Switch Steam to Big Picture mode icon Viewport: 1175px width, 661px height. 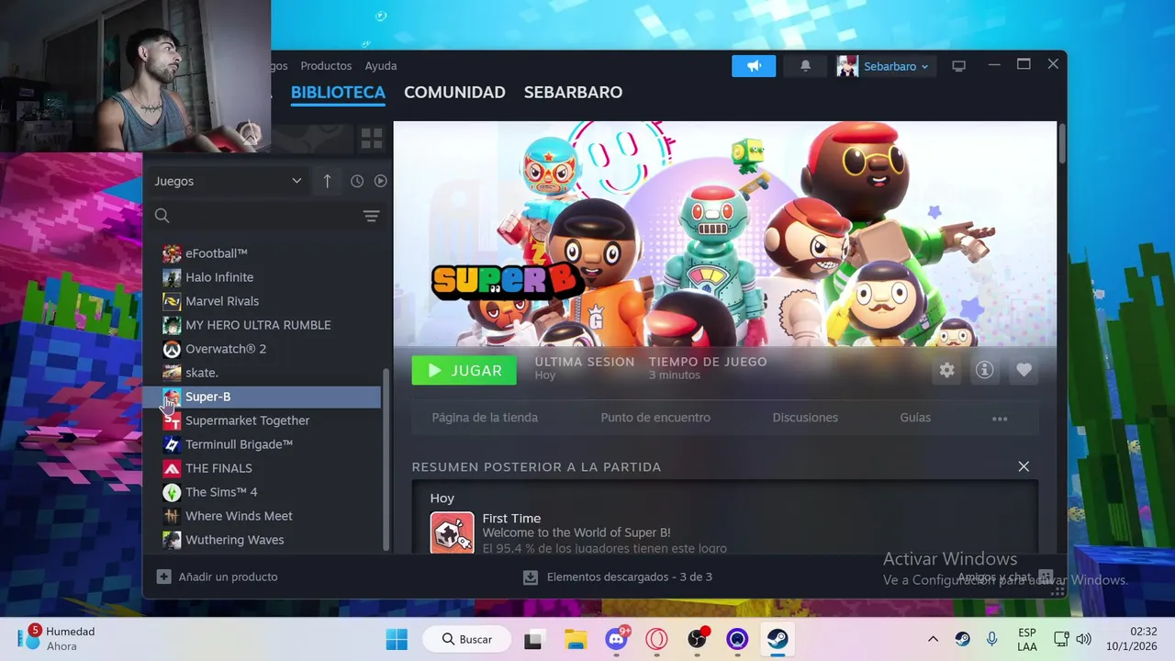[x=958, y=66]
